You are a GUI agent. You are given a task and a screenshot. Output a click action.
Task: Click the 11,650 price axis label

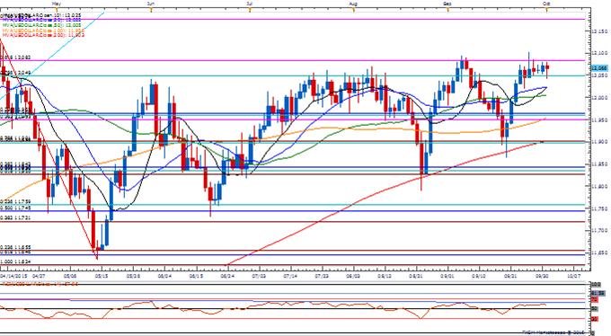(x=600, y=253)
